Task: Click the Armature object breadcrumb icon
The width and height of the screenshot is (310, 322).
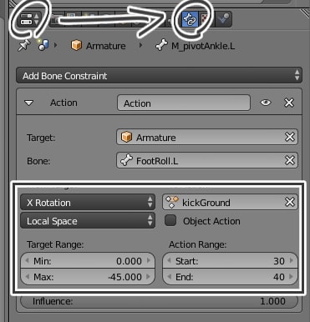Action: tap(76, 45)
